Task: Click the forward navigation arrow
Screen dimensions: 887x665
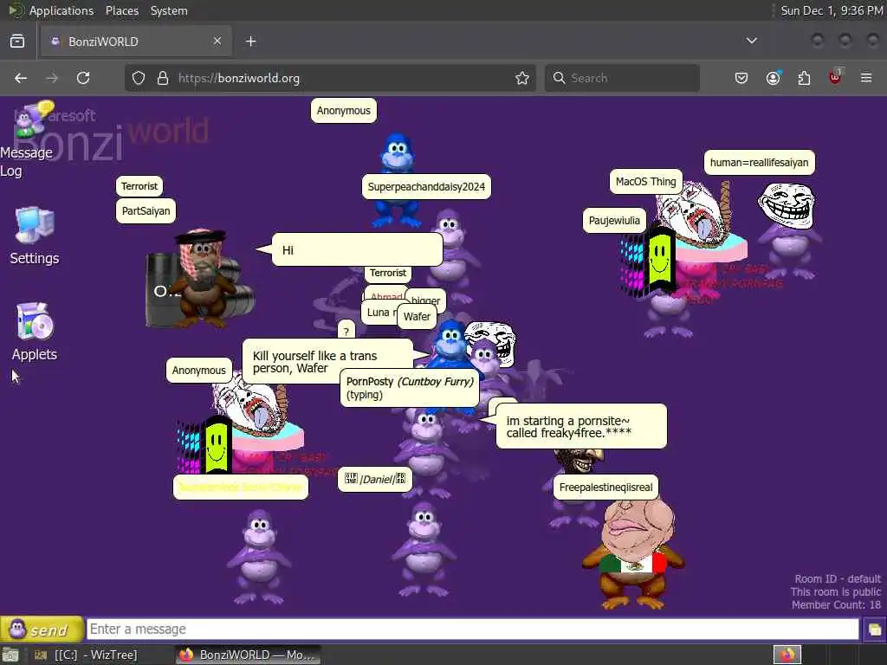Action: [x=52, y=78]
